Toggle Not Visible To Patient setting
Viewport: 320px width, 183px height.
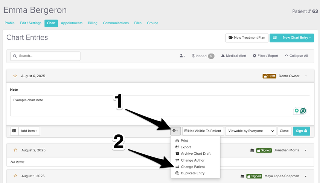tap(203, 131)
